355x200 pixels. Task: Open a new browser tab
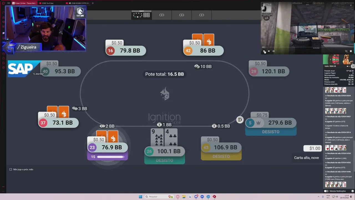tap(93, 3)
